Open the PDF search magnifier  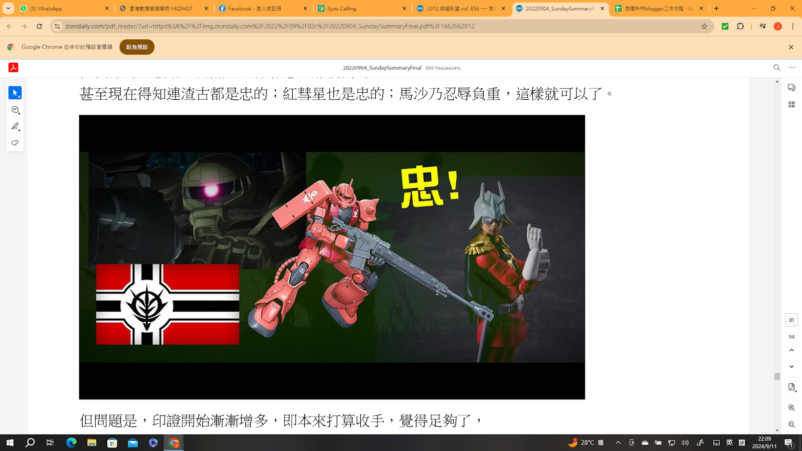point(776,68)
